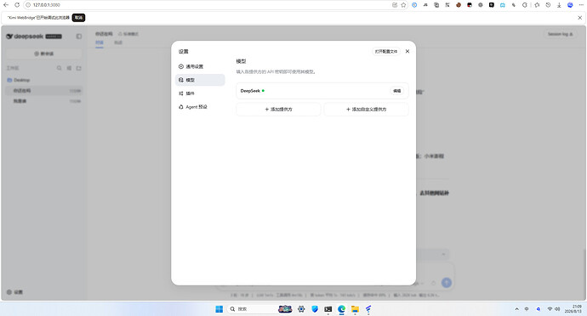
Task: Click 取消 in the Kimi WebBridge infobar
Action: click(x=78, y=18)
